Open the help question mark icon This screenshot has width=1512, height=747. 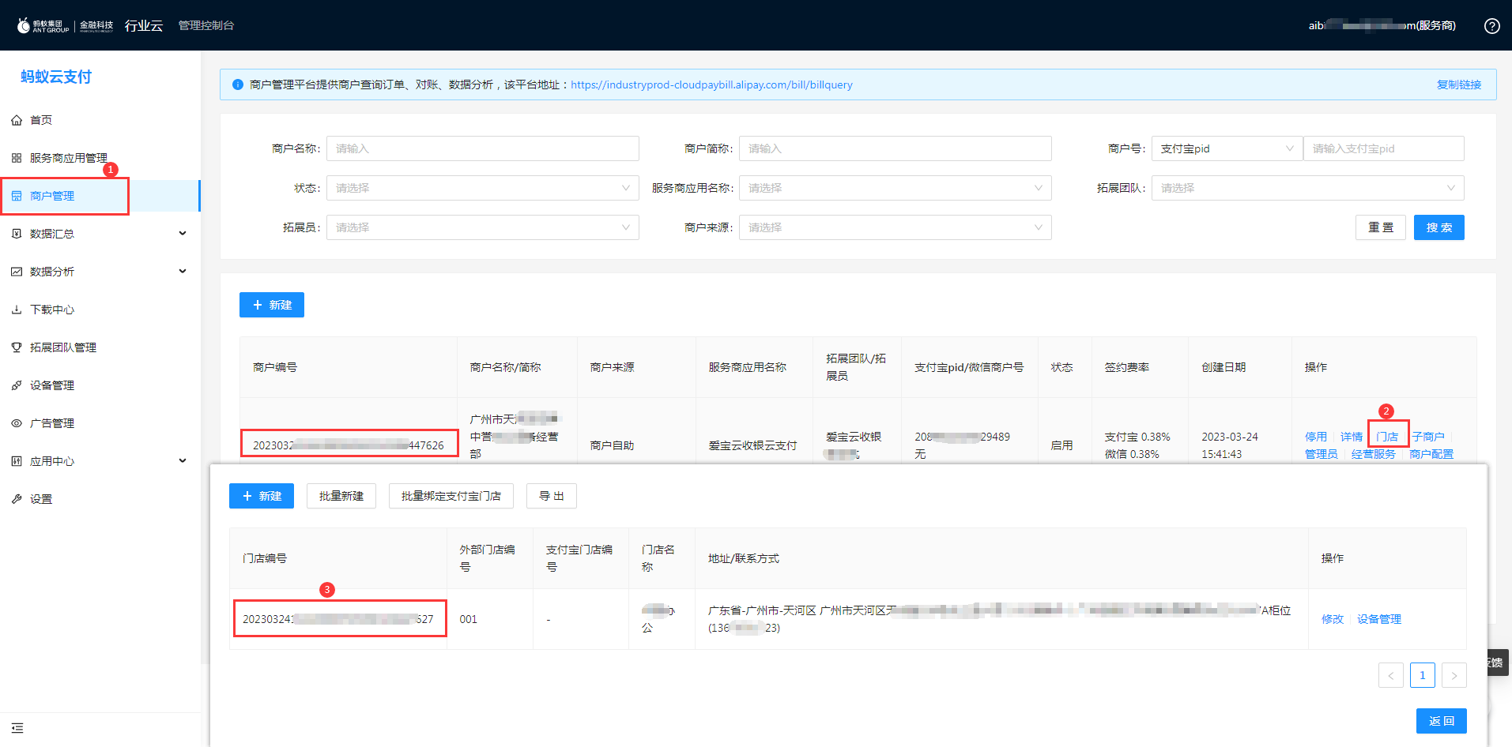pyautogui.click(x=1492, y=26)
